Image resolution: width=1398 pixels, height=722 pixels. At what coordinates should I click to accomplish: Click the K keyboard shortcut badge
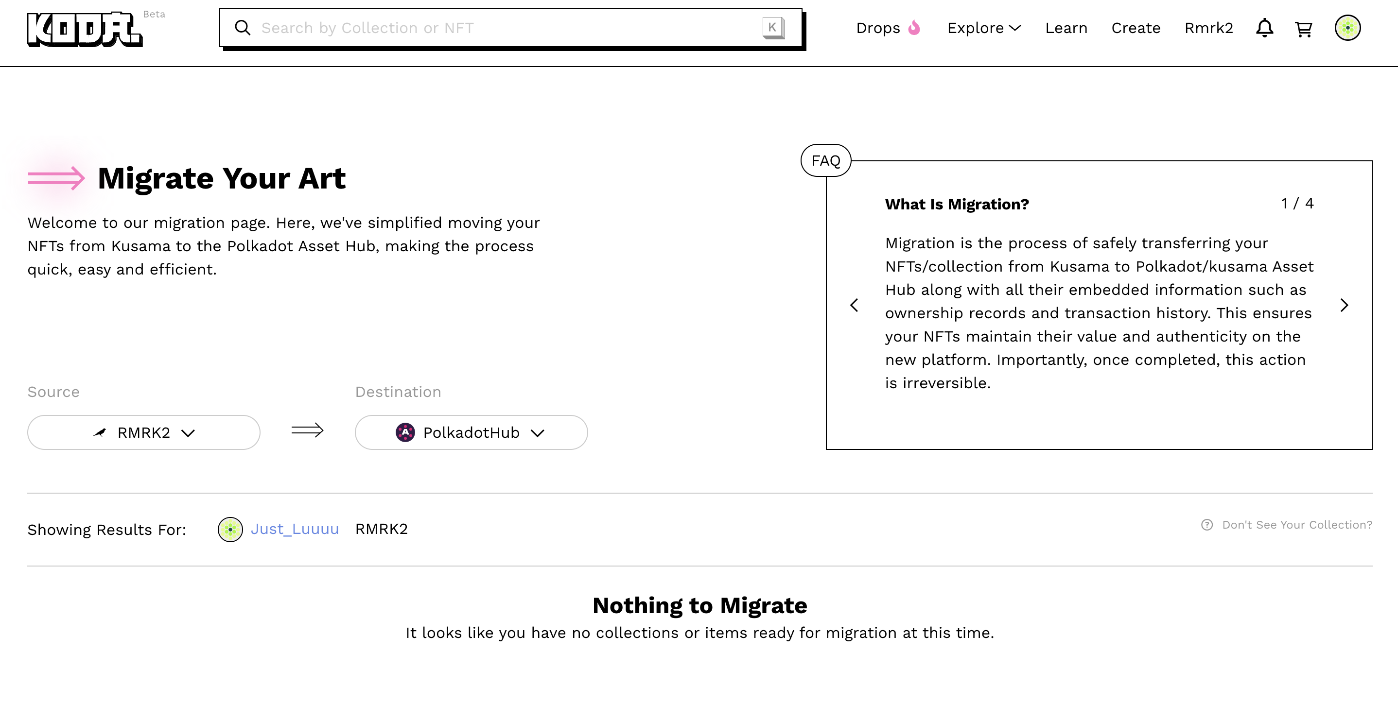coord(773,28)
